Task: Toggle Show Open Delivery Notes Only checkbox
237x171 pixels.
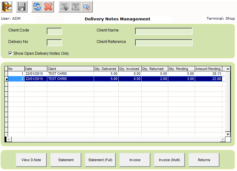Action: pyautogui.click(x=11, y=53)
